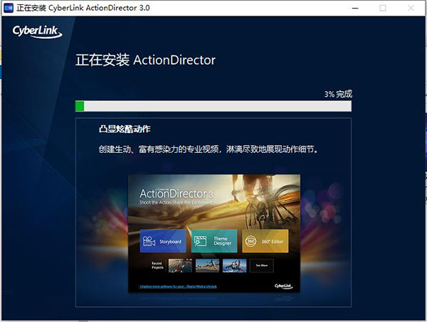Click the Storyboard camera icon
The width and height of the screenshot is (427, 322).
149,241
